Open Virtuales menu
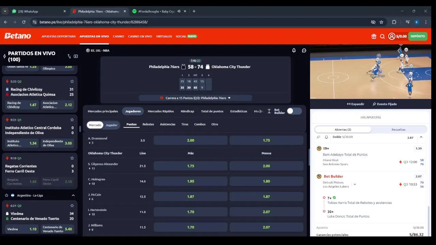This screenshot has width=436, height=245. [x=164, y=36]
